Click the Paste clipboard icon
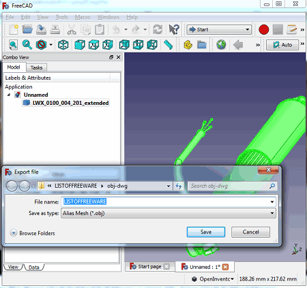307x288 pixels. [x=100, y=30]
